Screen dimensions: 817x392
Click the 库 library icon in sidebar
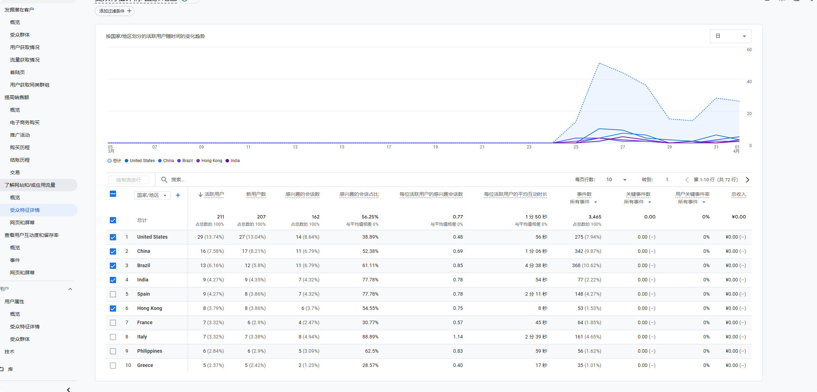[2, 369]
